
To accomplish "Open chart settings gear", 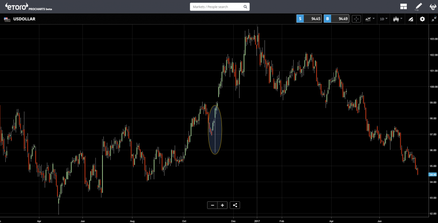I will tap(422, 19).
